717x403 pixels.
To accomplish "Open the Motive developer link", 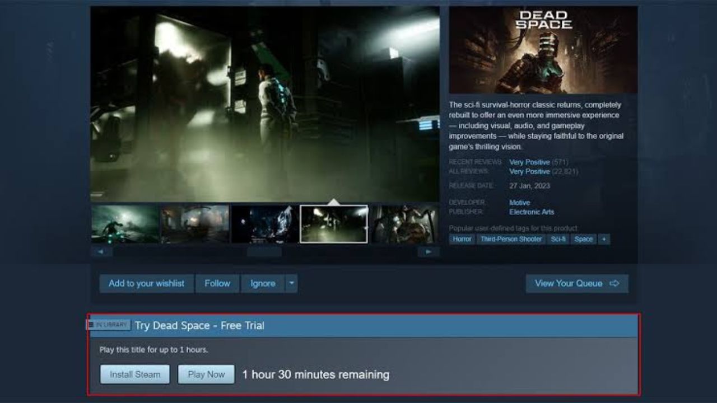I will [519, 203].
